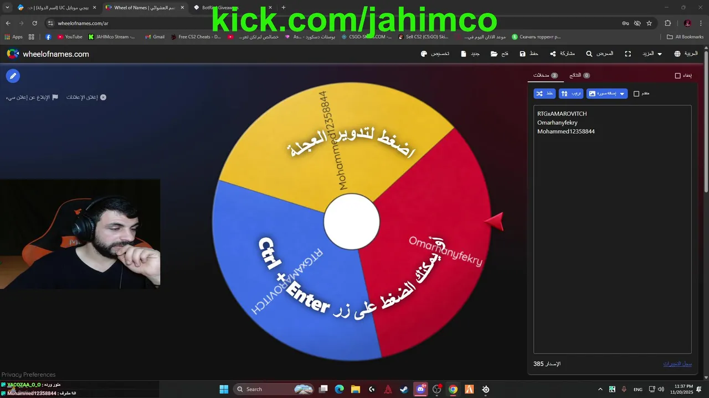
Task: Open a new browser tab
Action: (284, 8)
